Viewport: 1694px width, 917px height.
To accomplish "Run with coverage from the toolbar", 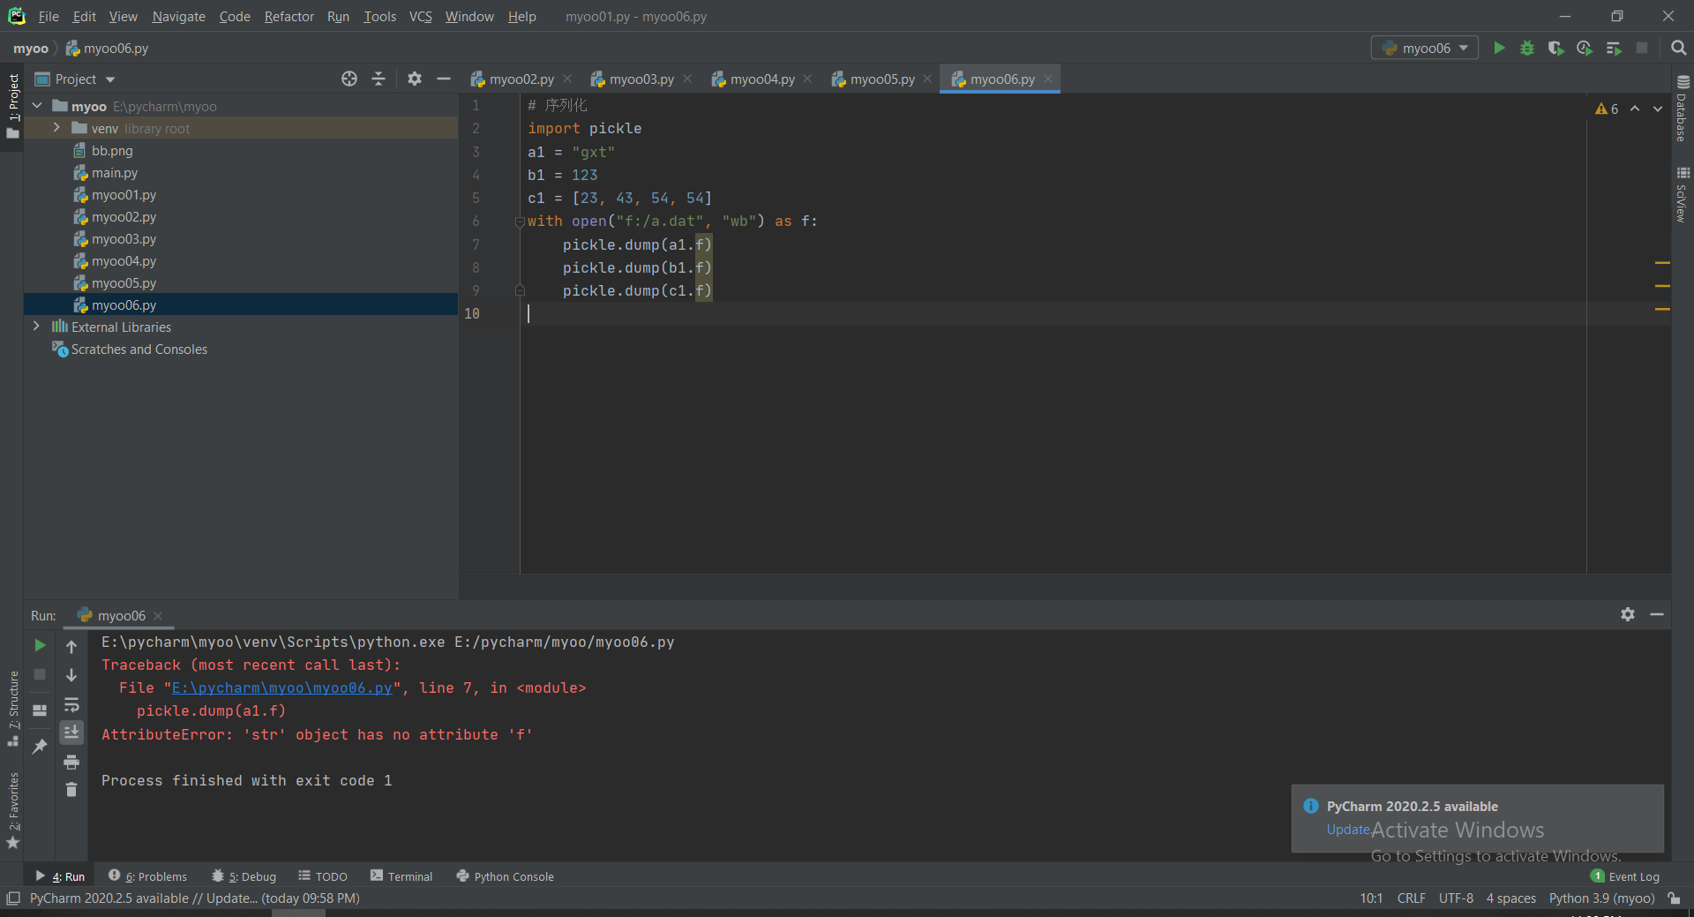I will 1556,48.
